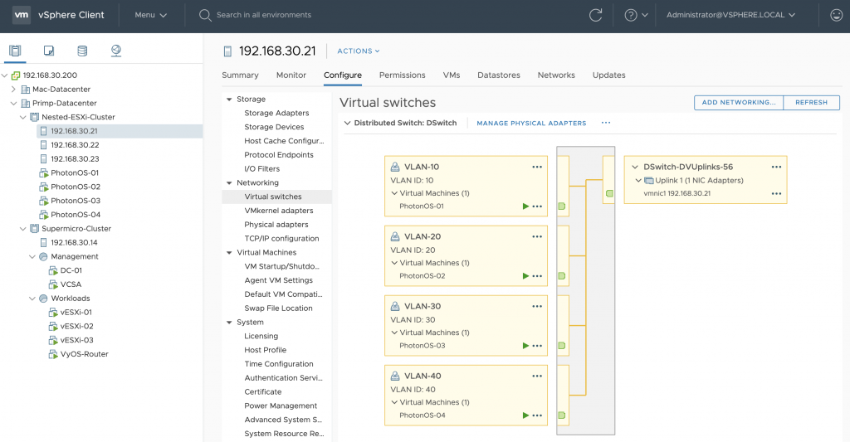The width and height of the screenshot is (850, 442).
Task: Switch to the Permissions tab
Action: 403,75
